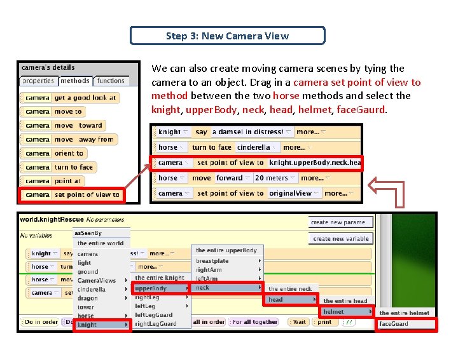Click the // comment tile

pyautogui.click(x=349, y=322)
